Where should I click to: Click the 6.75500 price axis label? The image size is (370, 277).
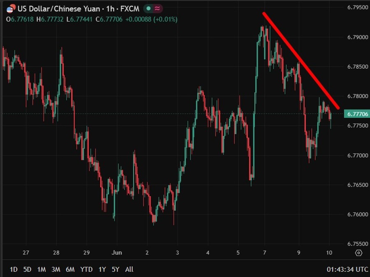tap(358, 244)
